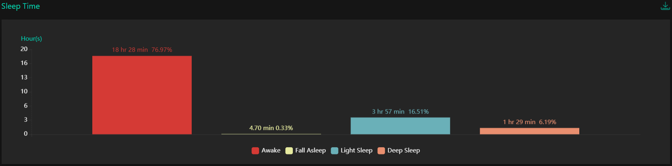Click the orange Deep Sleep bar
Screen dimensions: 672x166
[529, 131]
